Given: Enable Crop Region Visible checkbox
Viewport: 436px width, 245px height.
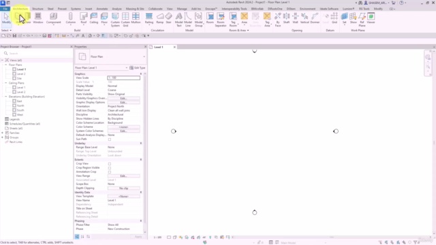Looking at the screenshot, I should [x=110, y=168].
